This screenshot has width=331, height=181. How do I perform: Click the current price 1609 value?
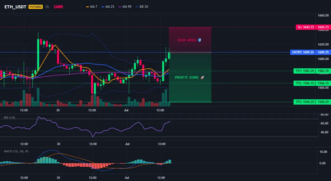click(x=58, y=7)
